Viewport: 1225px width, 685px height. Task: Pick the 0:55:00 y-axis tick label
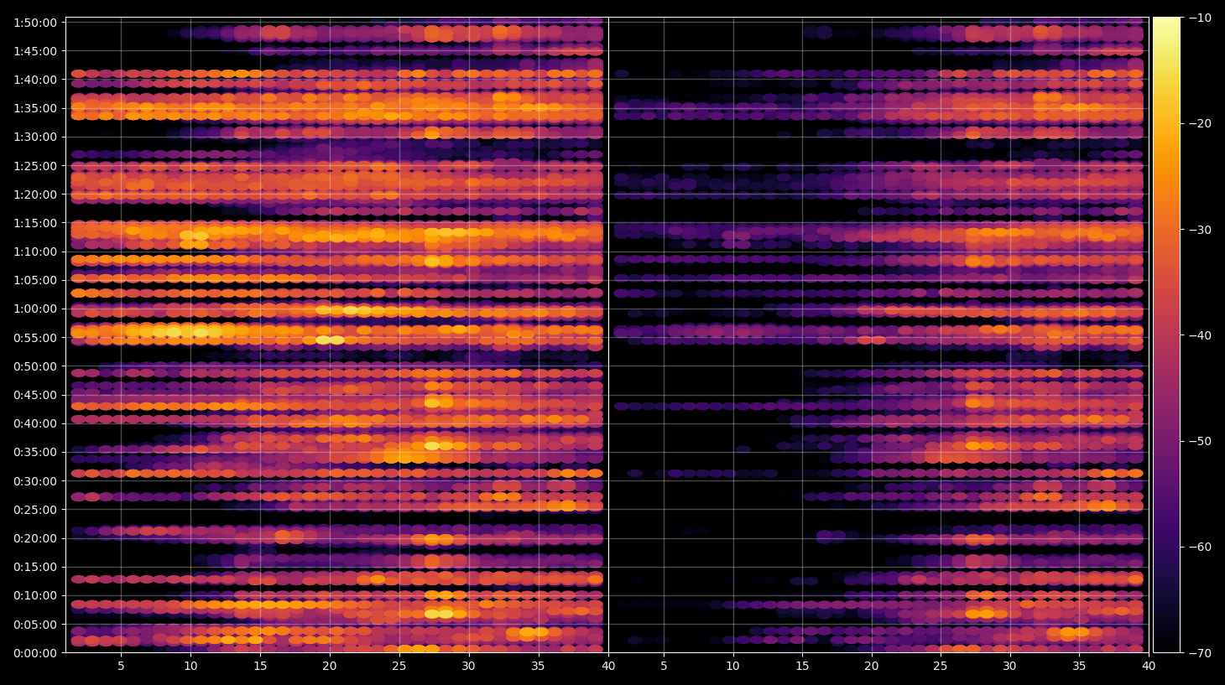(x=35, y=338)
